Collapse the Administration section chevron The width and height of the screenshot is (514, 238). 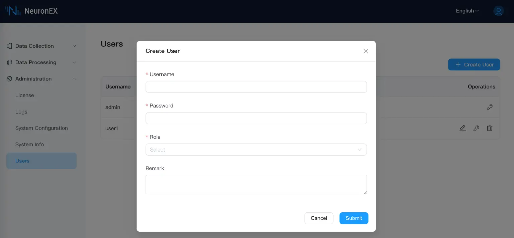pyautogui.click(x=74, y=79)
